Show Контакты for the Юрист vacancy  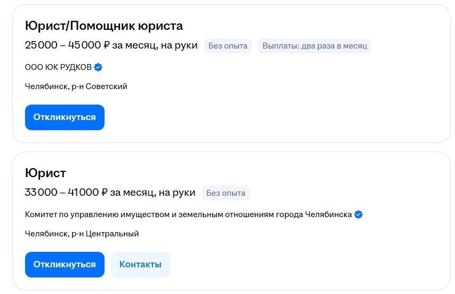coord(140,265)
